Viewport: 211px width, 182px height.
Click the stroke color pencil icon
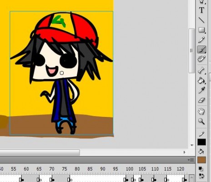point(201,134)
